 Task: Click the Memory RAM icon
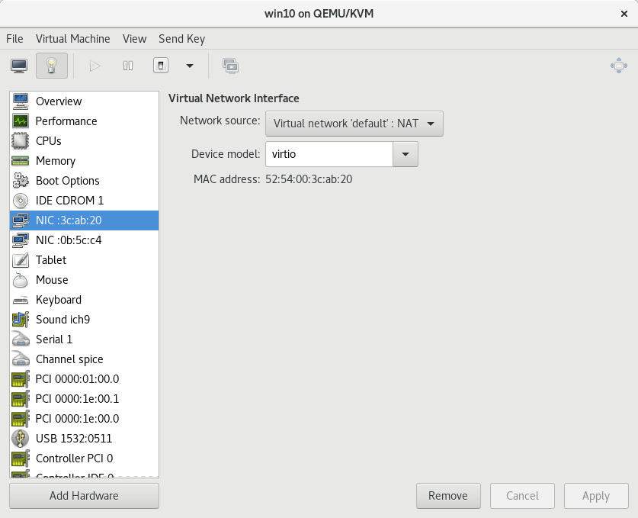(21, 161)
